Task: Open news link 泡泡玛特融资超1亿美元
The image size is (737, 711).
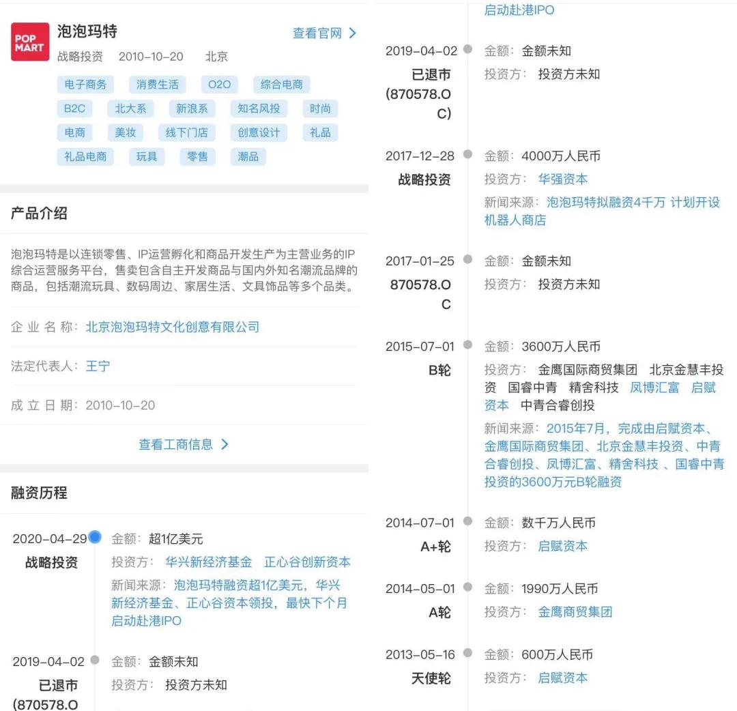Action: (229, 603)
